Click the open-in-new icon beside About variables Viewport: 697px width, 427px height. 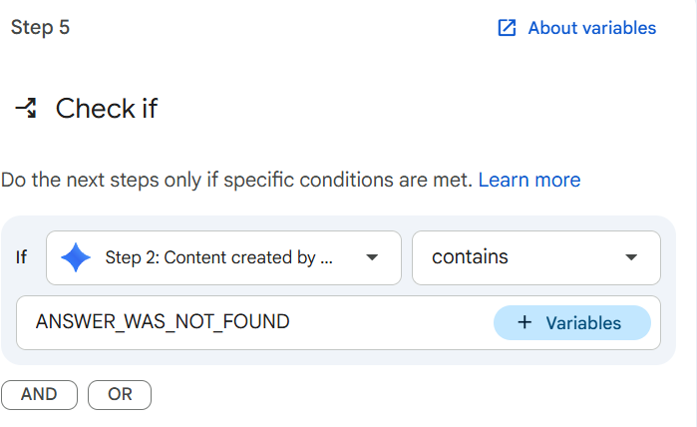tap(507, 28)
